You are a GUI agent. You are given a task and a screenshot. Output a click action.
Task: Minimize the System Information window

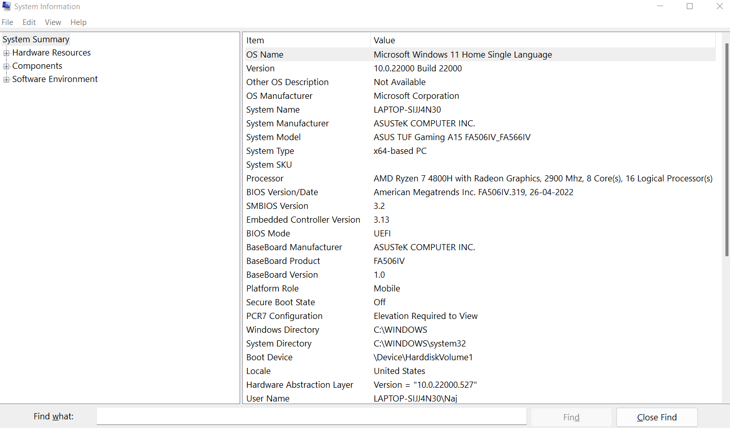(x=659, y=7)
